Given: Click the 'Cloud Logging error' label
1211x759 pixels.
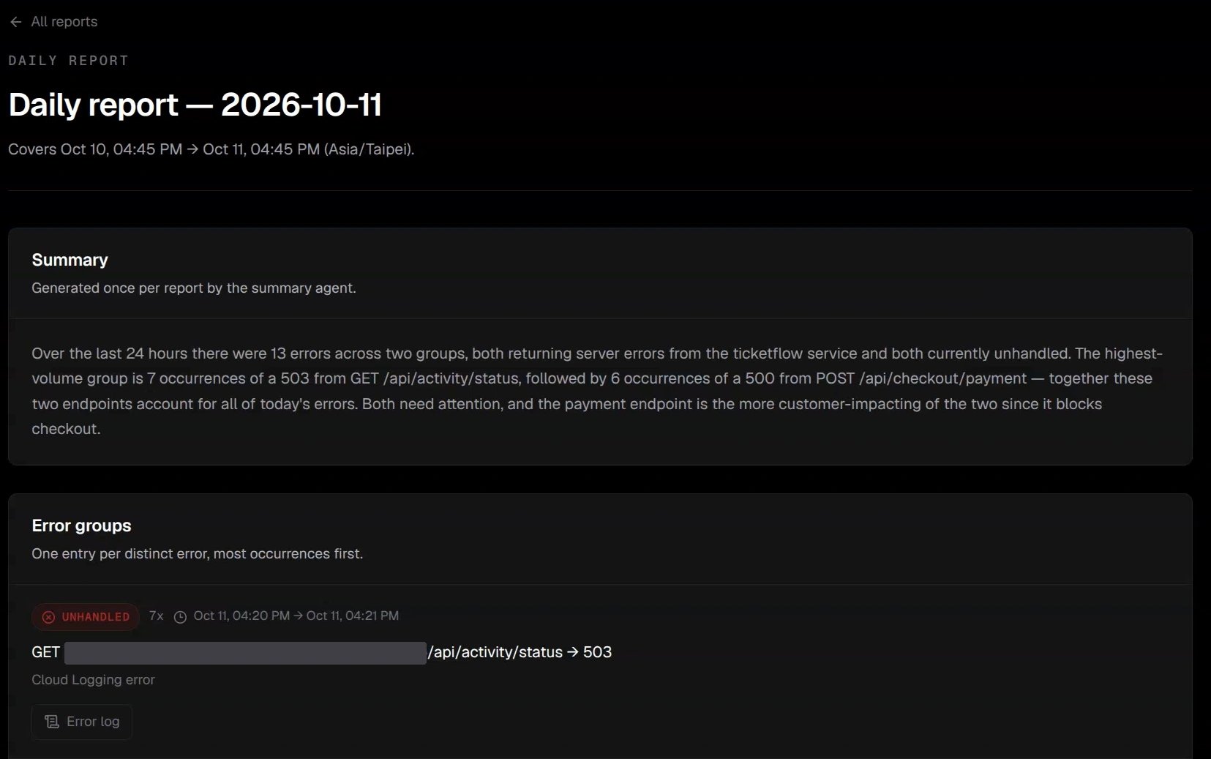Looking at the screenshot, I should pos(94,680).
